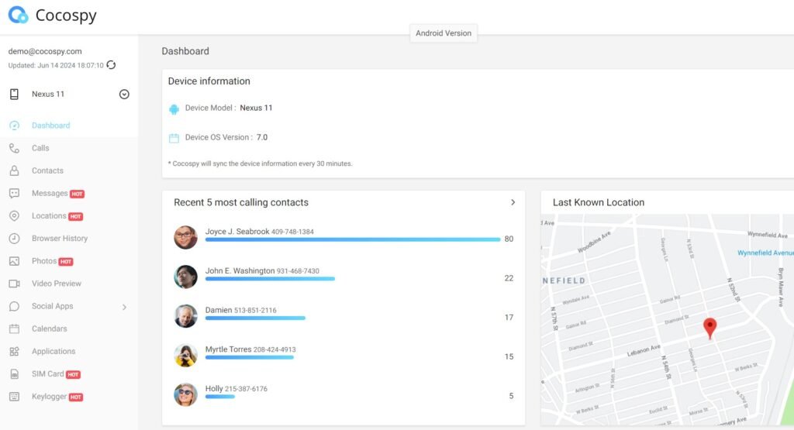794x430 pixels.
Task: Click the Social Apps chat icon
Action: 14,306
